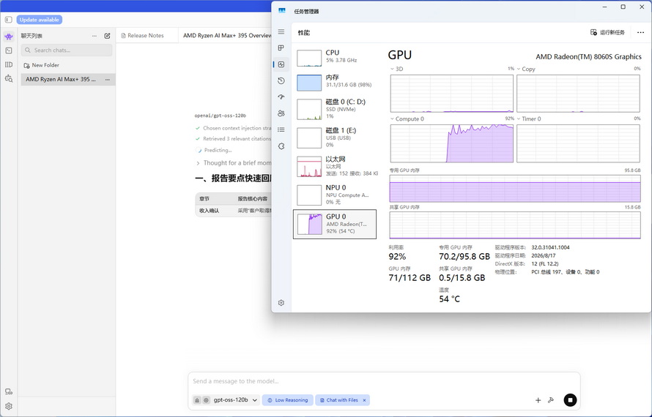
Task: Click the AMD Radeon(TM) 8060S Graphics title
Action: (588, 57)
